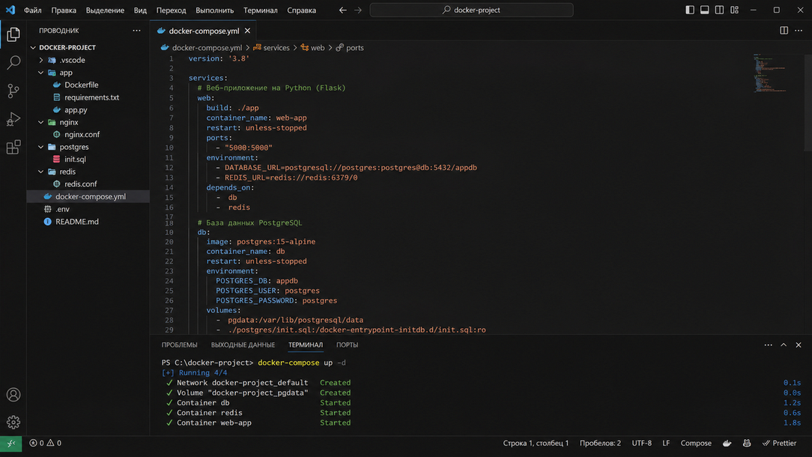Click the errors and warnings indicator
Viewport: 812px width, 457px height.
point(45,444)
